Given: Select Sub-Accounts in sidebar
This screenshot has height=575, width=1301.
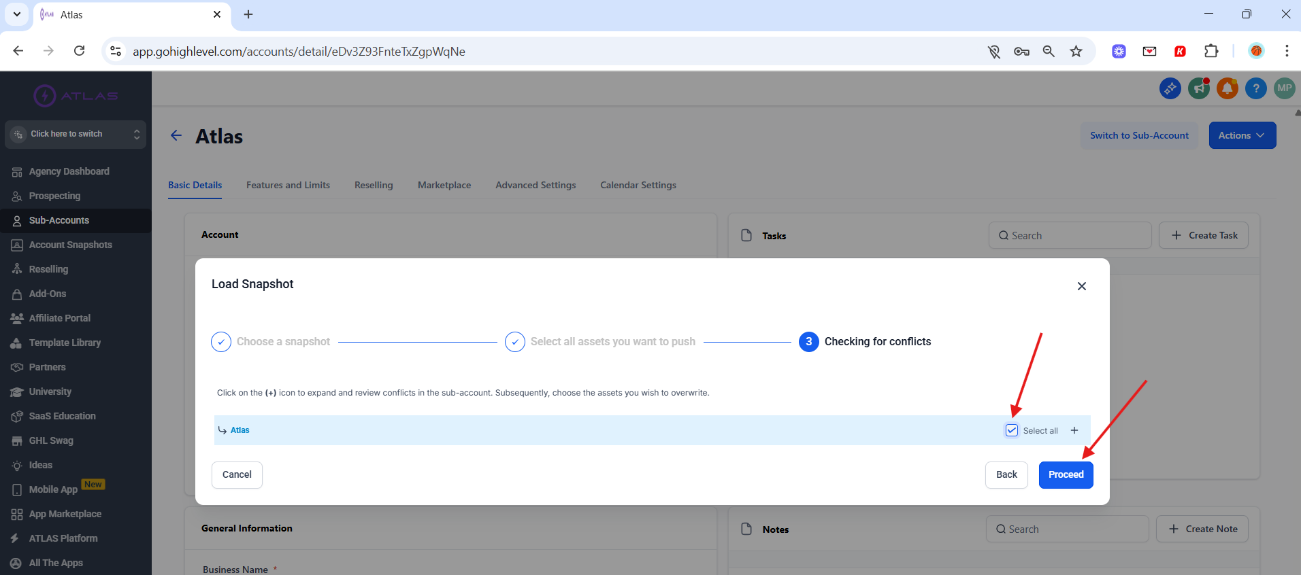Looking at the screenshot, I should (x=76, y=220).
